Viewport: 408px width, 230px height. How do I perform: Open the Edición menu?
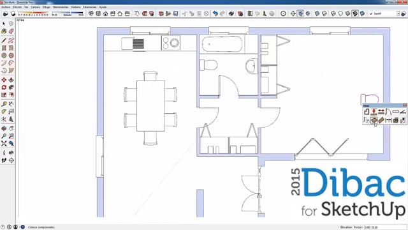pyautogui.click(x=17, y=7)
